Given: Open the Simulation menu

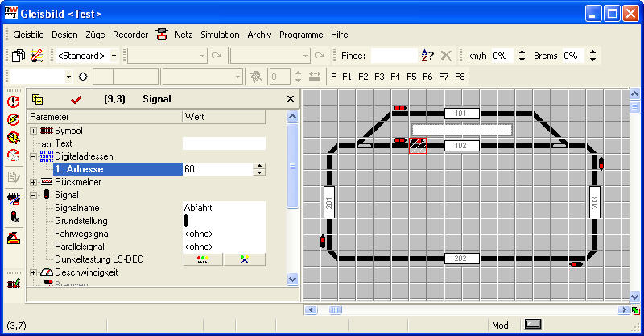Looking at the screenshot, I should click(220, 35).
